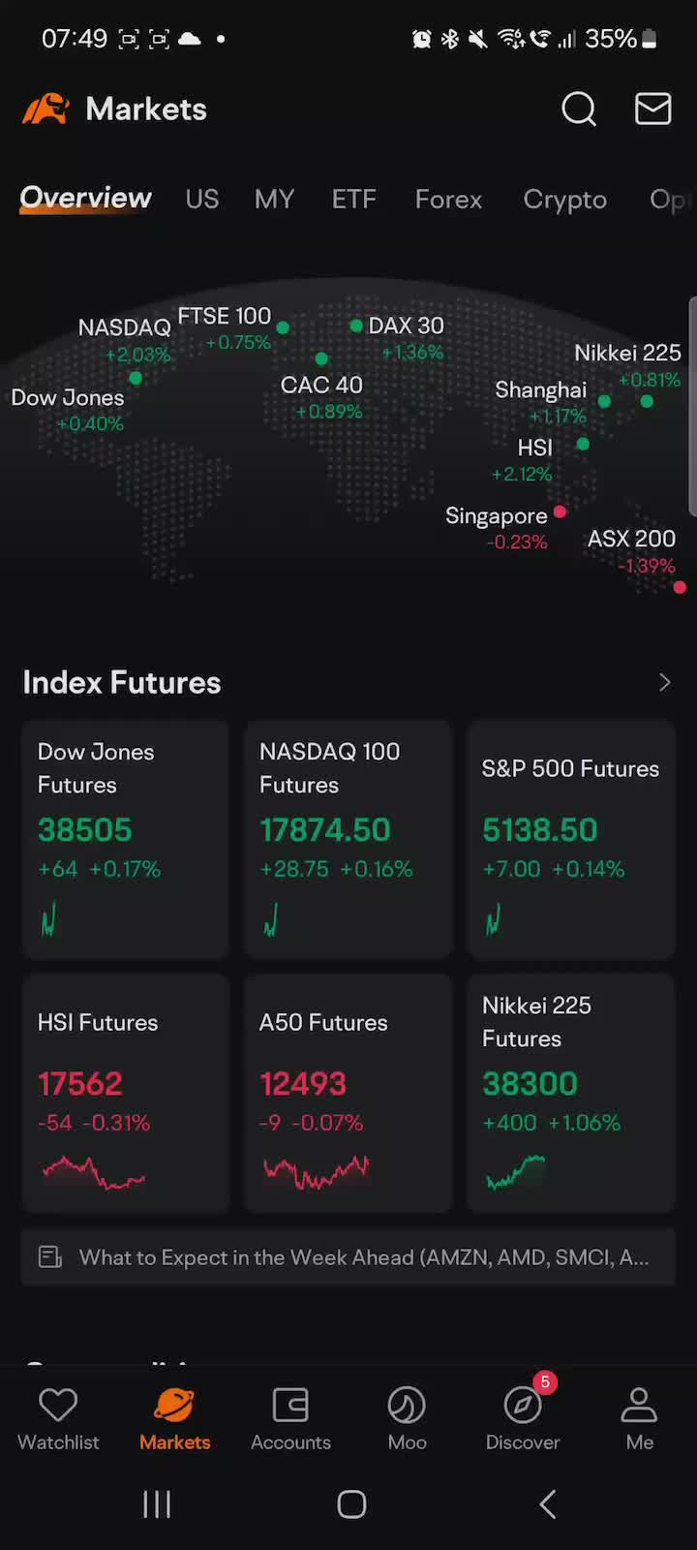
Task: Open the Nikkei 225 Futures card
Action: pyautogui.click(x=570, y=1093)
